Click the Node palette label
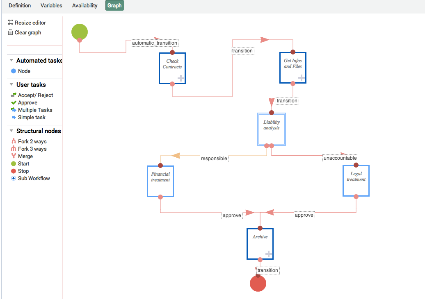 pyautogui.click(x=24, y=71)
